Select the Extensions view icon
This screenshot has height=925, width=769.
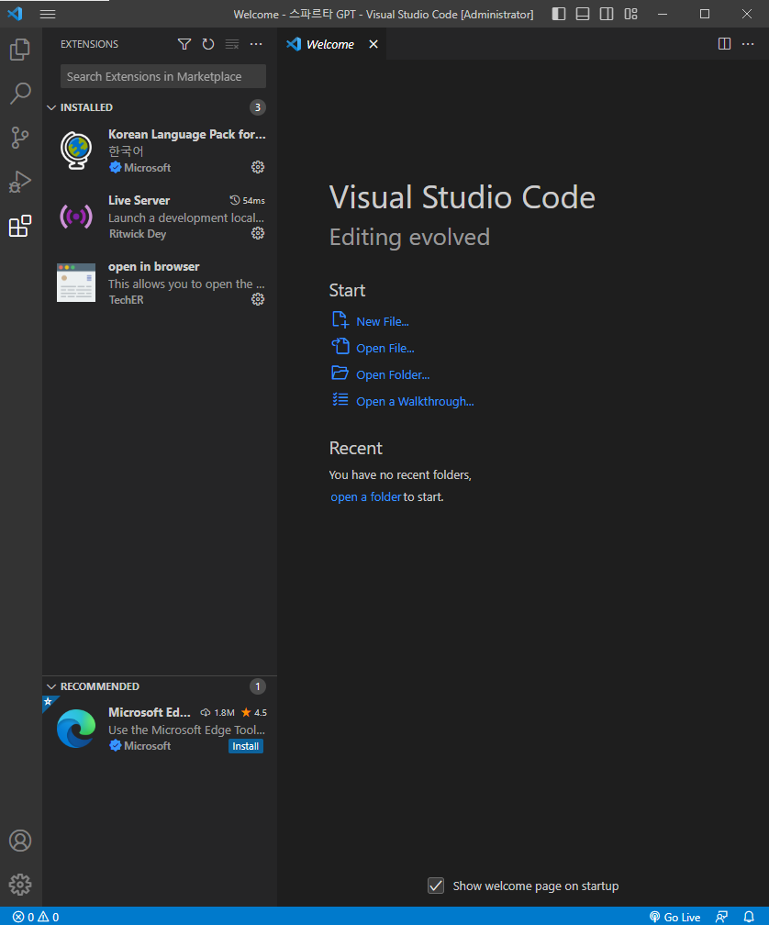(x=20, y=226)
